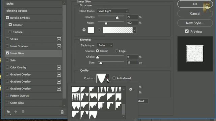Open the contour picker gear menu
This screenshot has height=121, width=216.
131,89
